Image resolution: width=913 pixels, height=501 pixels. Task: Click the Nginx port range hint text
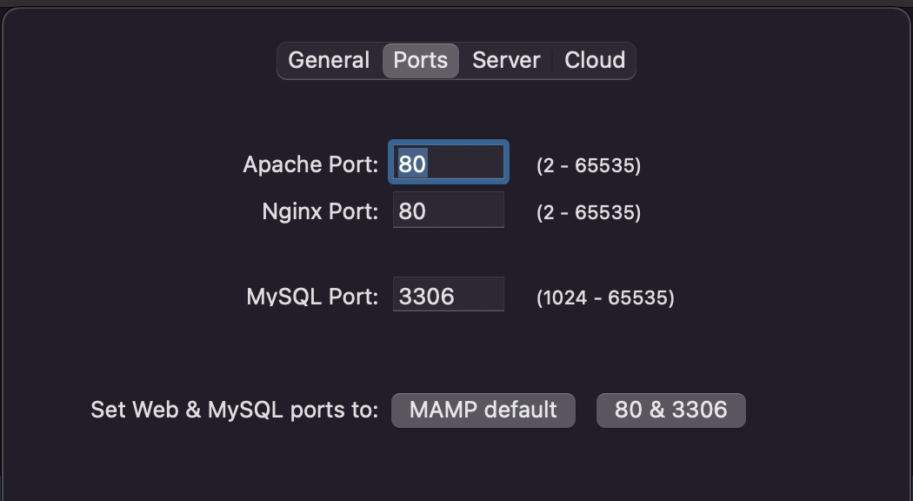coord(589,213)
